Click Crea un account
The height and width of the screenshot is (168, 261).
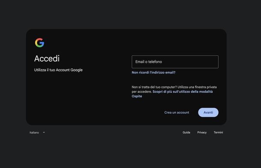pyautogui.click(x=177, y=112)
